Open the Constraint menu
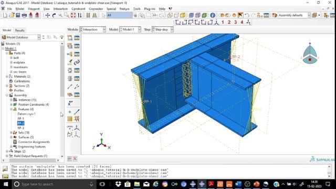Image resolution: width=336 pixels, height=189 pixels. pyautogui.click(x=78, y=9)
